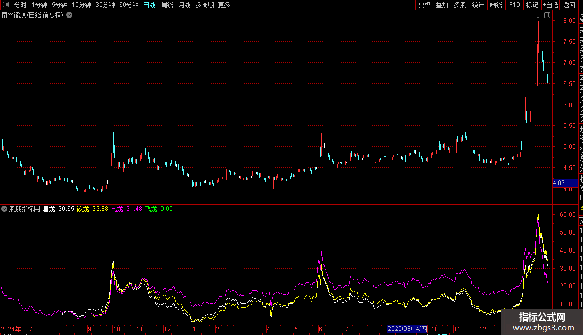Open dropdown beside 南网能源 chart title
Viewport: 583px width, 335px height.
[x=69, y=15]
